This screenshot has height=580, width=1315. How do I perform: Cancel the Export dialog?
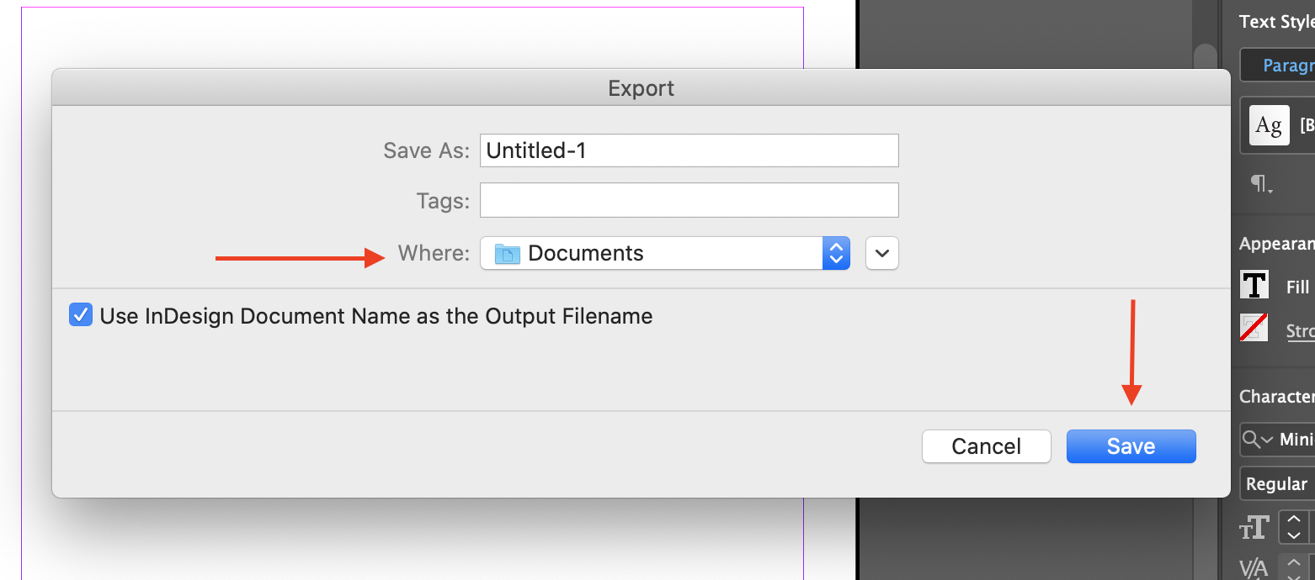point(987,446)
